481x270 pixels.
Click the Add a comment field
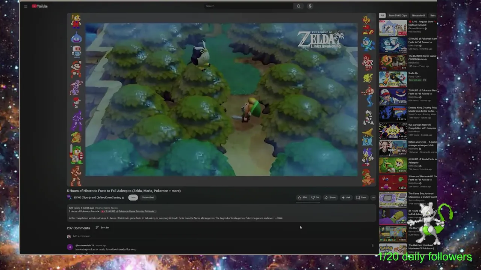(222, 236)
